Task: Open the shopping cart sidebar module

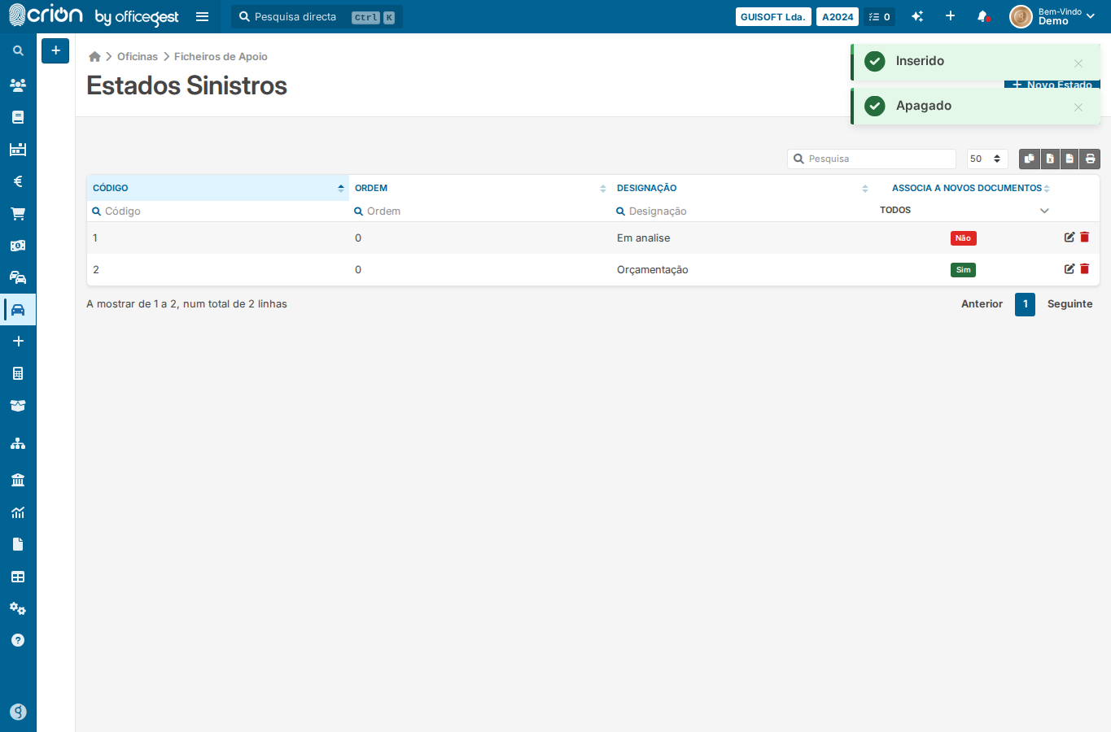Action: tap(18, 214)
